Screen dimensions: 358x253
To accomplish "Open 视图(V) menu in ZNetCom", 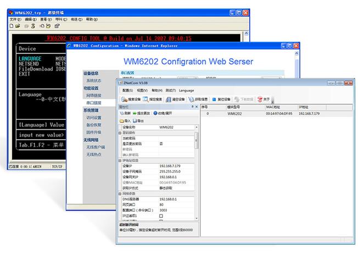I will coord(142,90).
